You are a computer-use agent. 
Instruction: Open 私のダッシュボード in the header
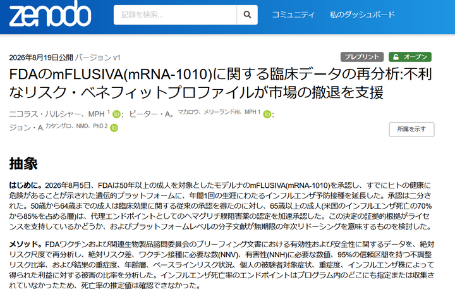(x=362, y=15)
